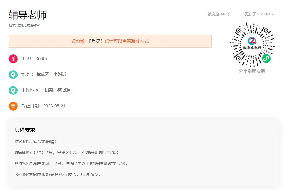Click the orange calendar deadline icon
Screen dimensions: 287x194
(13, 106)
